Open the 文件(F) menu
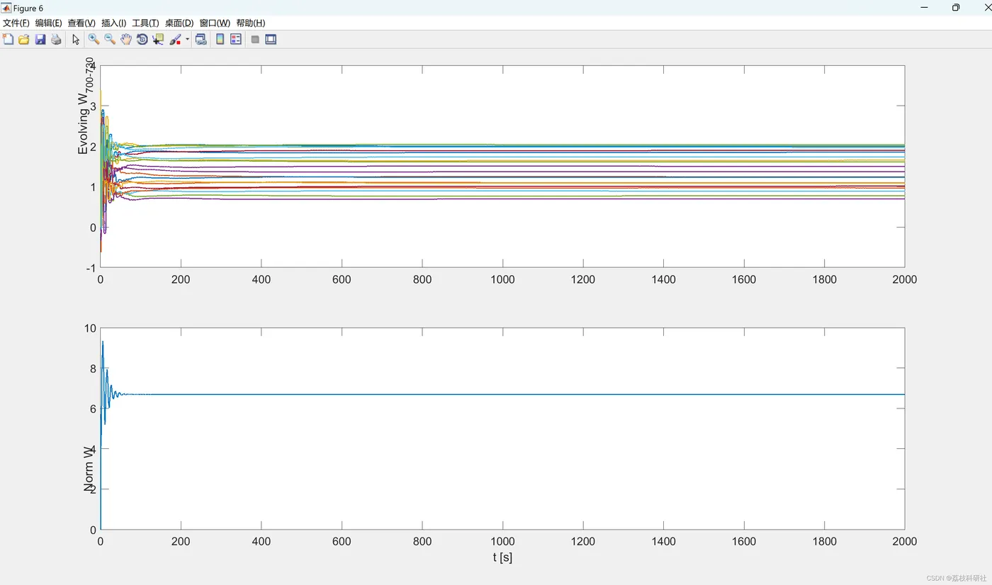The image size is (992, 585). click(16, 23)
